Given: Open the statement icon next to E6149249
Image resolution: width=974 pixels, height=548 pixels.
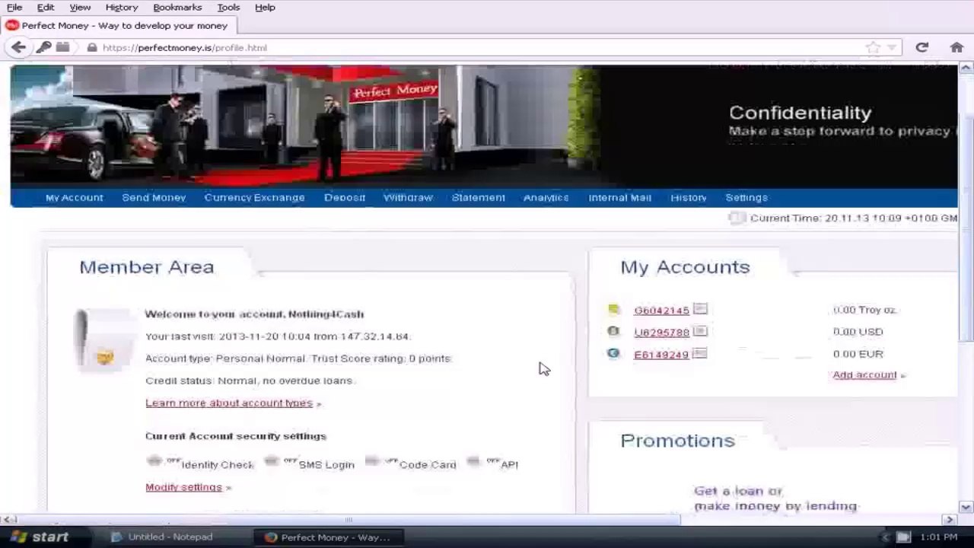Looking at the screenshot, I should tap(700, 353).
